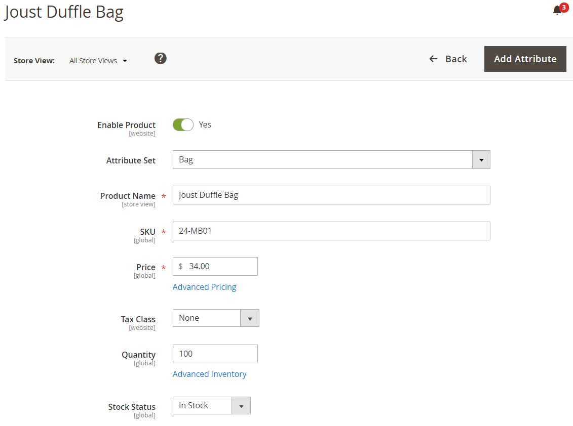Open the Tax Class dropdown

pos(216,318)
